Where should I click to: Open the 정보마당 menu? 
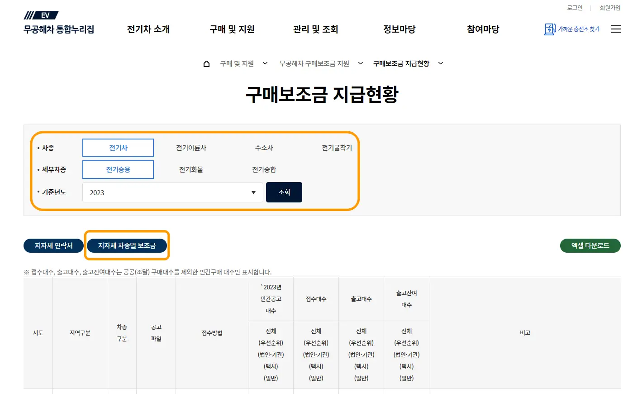pos(399,29)
